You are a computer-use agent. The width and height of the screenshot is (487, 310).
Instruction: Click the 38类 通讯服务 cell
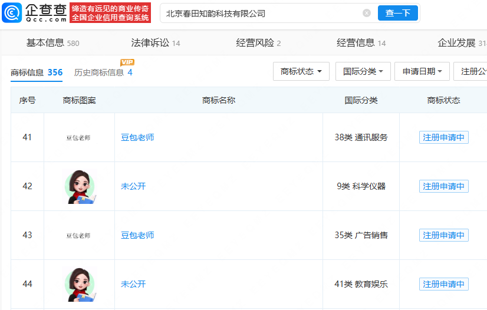click(x=361, y=137)
